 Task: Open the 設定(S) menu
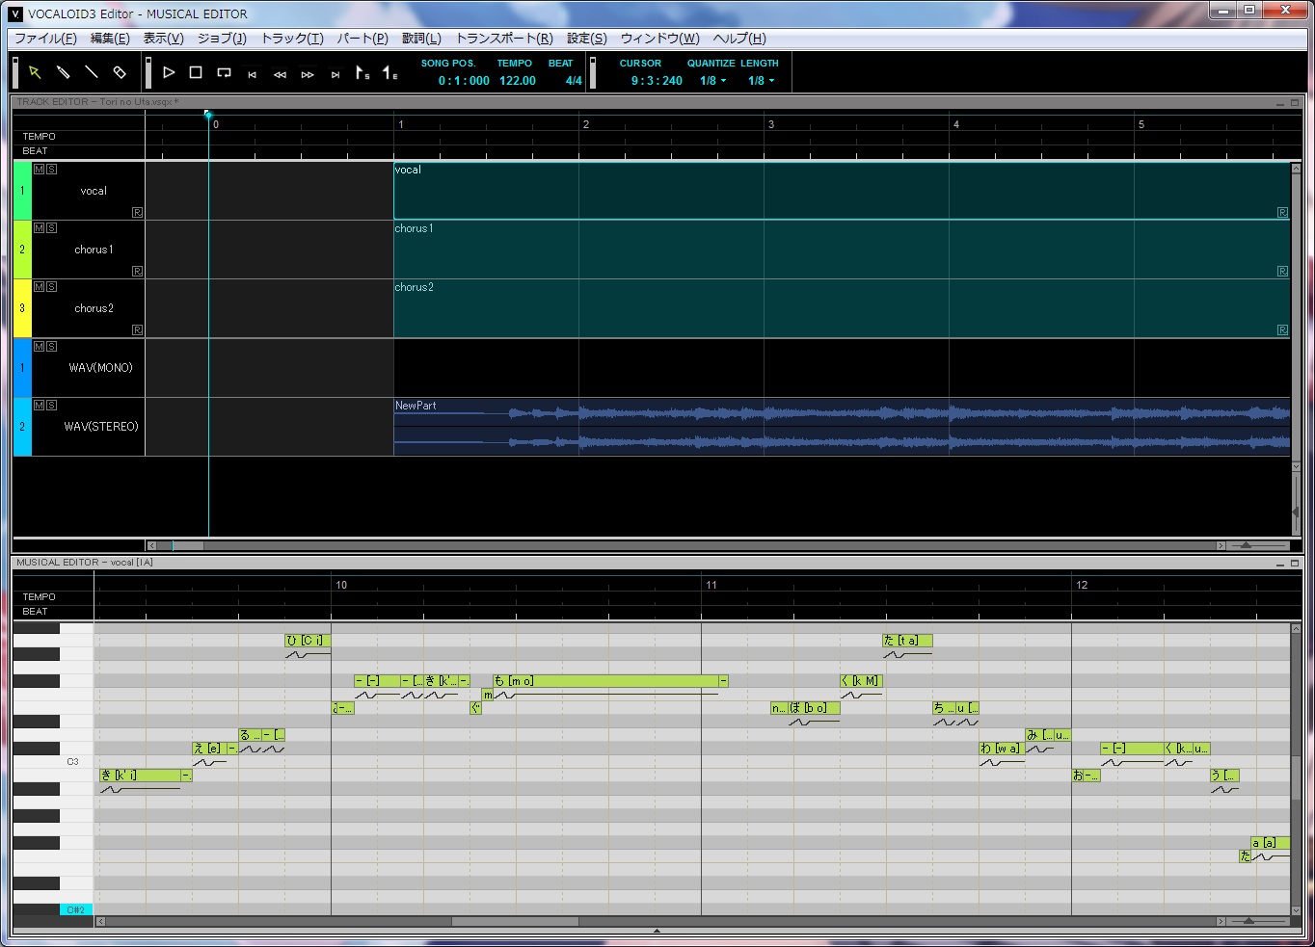[x=586, y=39]
